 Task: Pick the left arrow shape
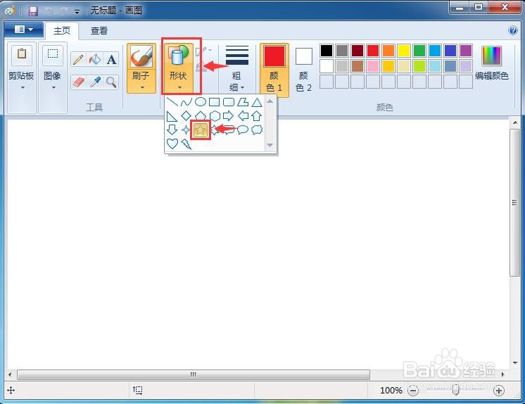242,116
